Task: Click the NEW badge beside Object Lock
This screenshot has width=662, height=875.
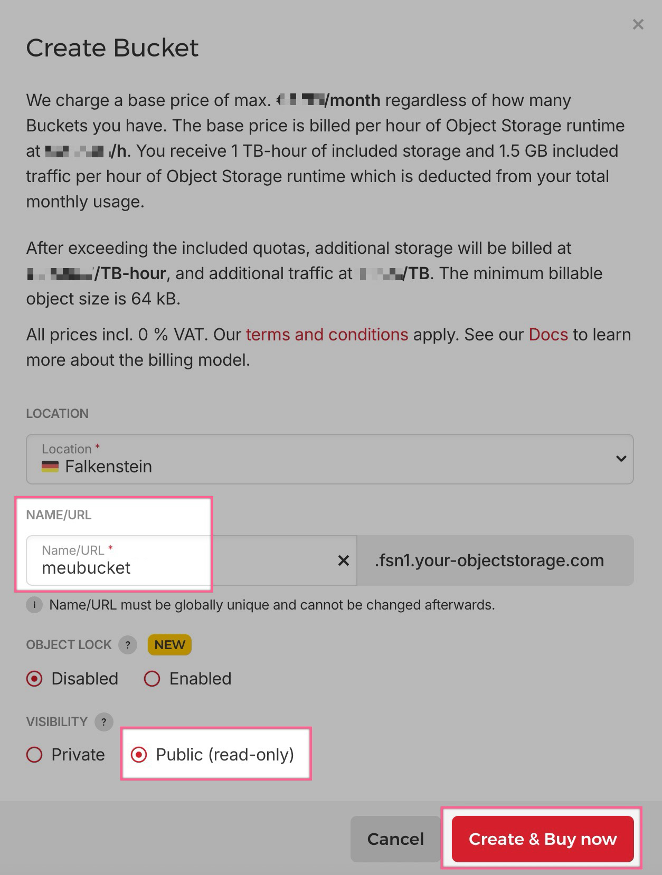Action: (x=169, y=645)
